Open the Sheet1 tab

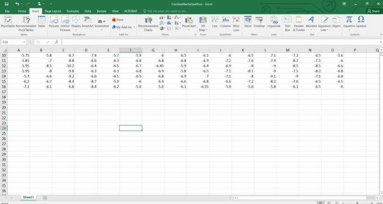tap(28, 197)
